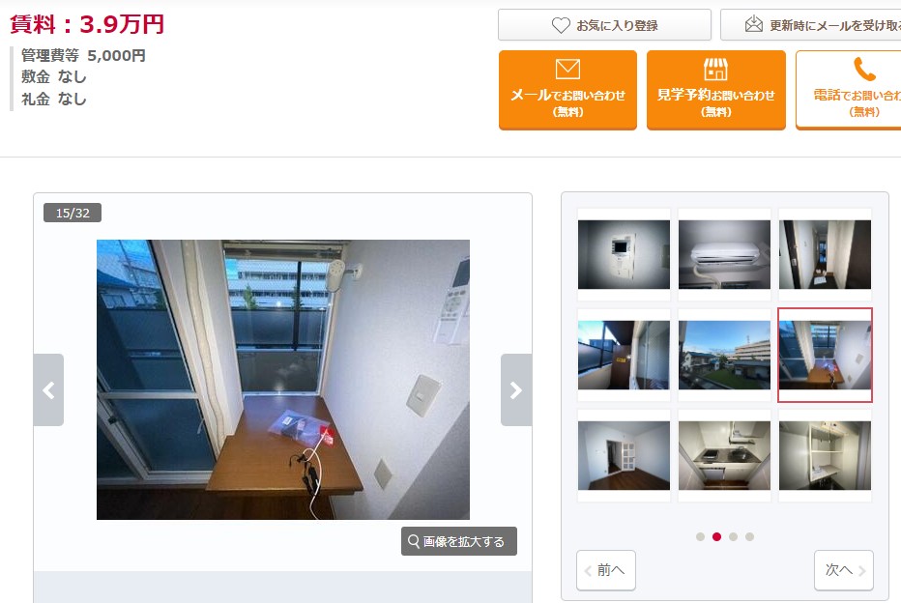
Task: Open the room with white door thumbnail
Action: (x=625, y=455)
